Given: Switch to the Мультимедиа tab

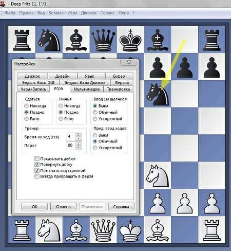Looking at the screenshot, I should coord(87,89).
